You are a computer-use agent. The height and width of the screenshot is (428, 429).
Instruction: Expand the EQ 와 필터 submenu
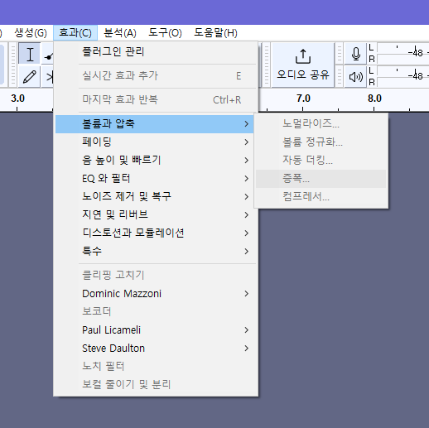pos(155,179)
